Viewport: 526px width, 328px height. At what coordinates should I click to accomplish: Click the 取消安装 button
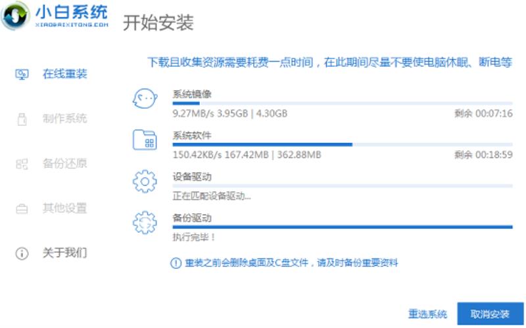point(490,314)
